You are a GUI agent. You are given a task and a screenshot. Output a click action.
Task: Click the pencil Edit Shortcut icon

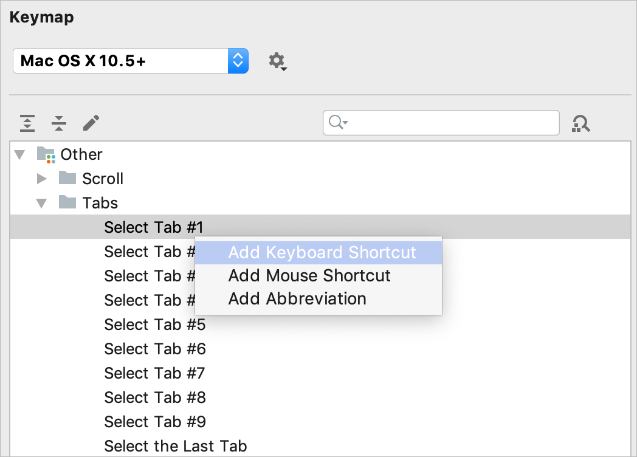(91, 123)
